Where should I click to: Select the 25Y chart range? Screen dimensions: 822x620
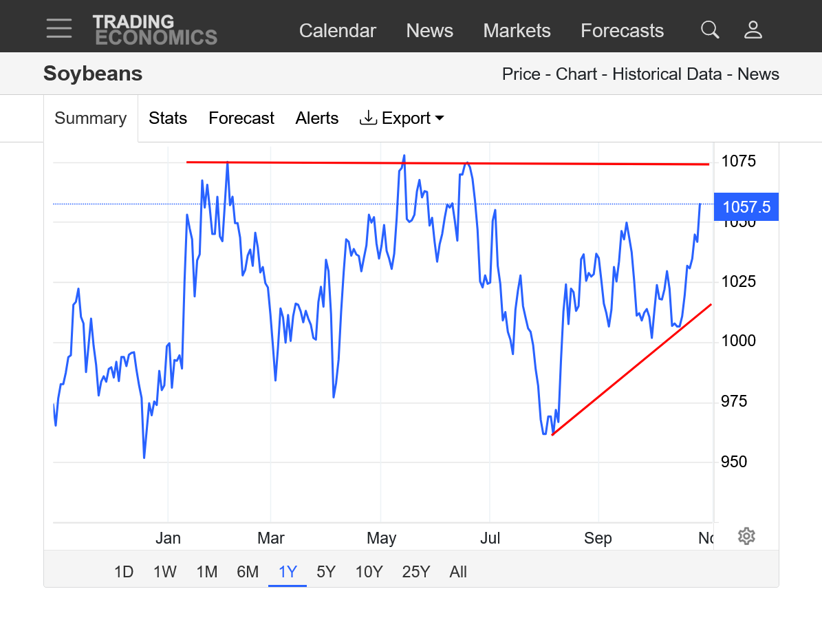[x=415, y=572]
